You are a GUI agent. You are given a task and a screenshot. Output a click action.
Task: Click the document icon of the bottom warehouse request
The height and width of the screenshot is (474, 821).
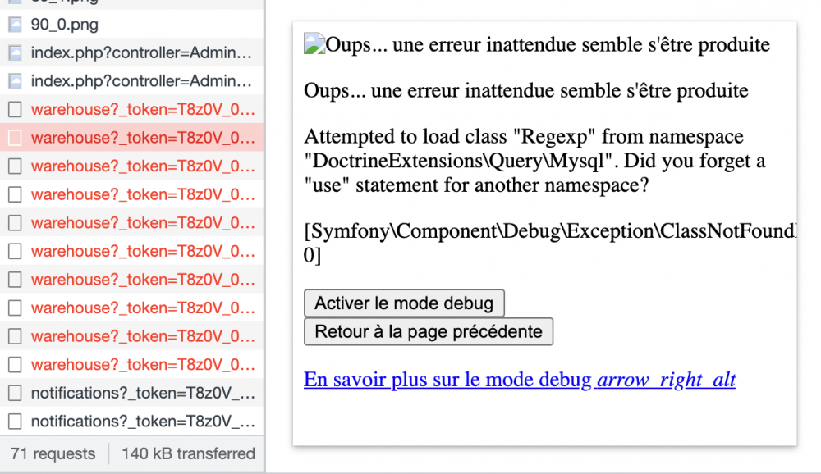(x=14, y=364)
